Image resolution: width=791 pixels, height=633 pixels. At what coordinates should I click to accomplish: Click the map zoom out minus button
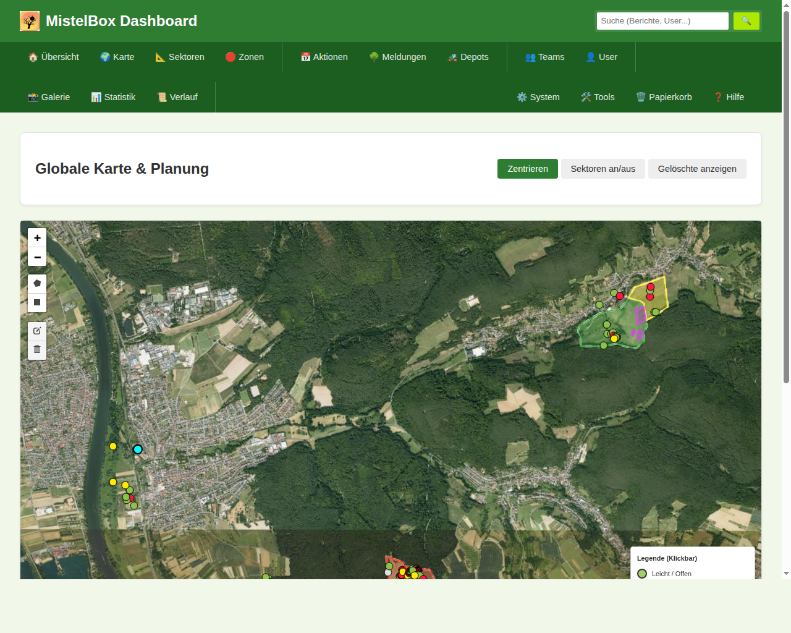click(37, 257)
